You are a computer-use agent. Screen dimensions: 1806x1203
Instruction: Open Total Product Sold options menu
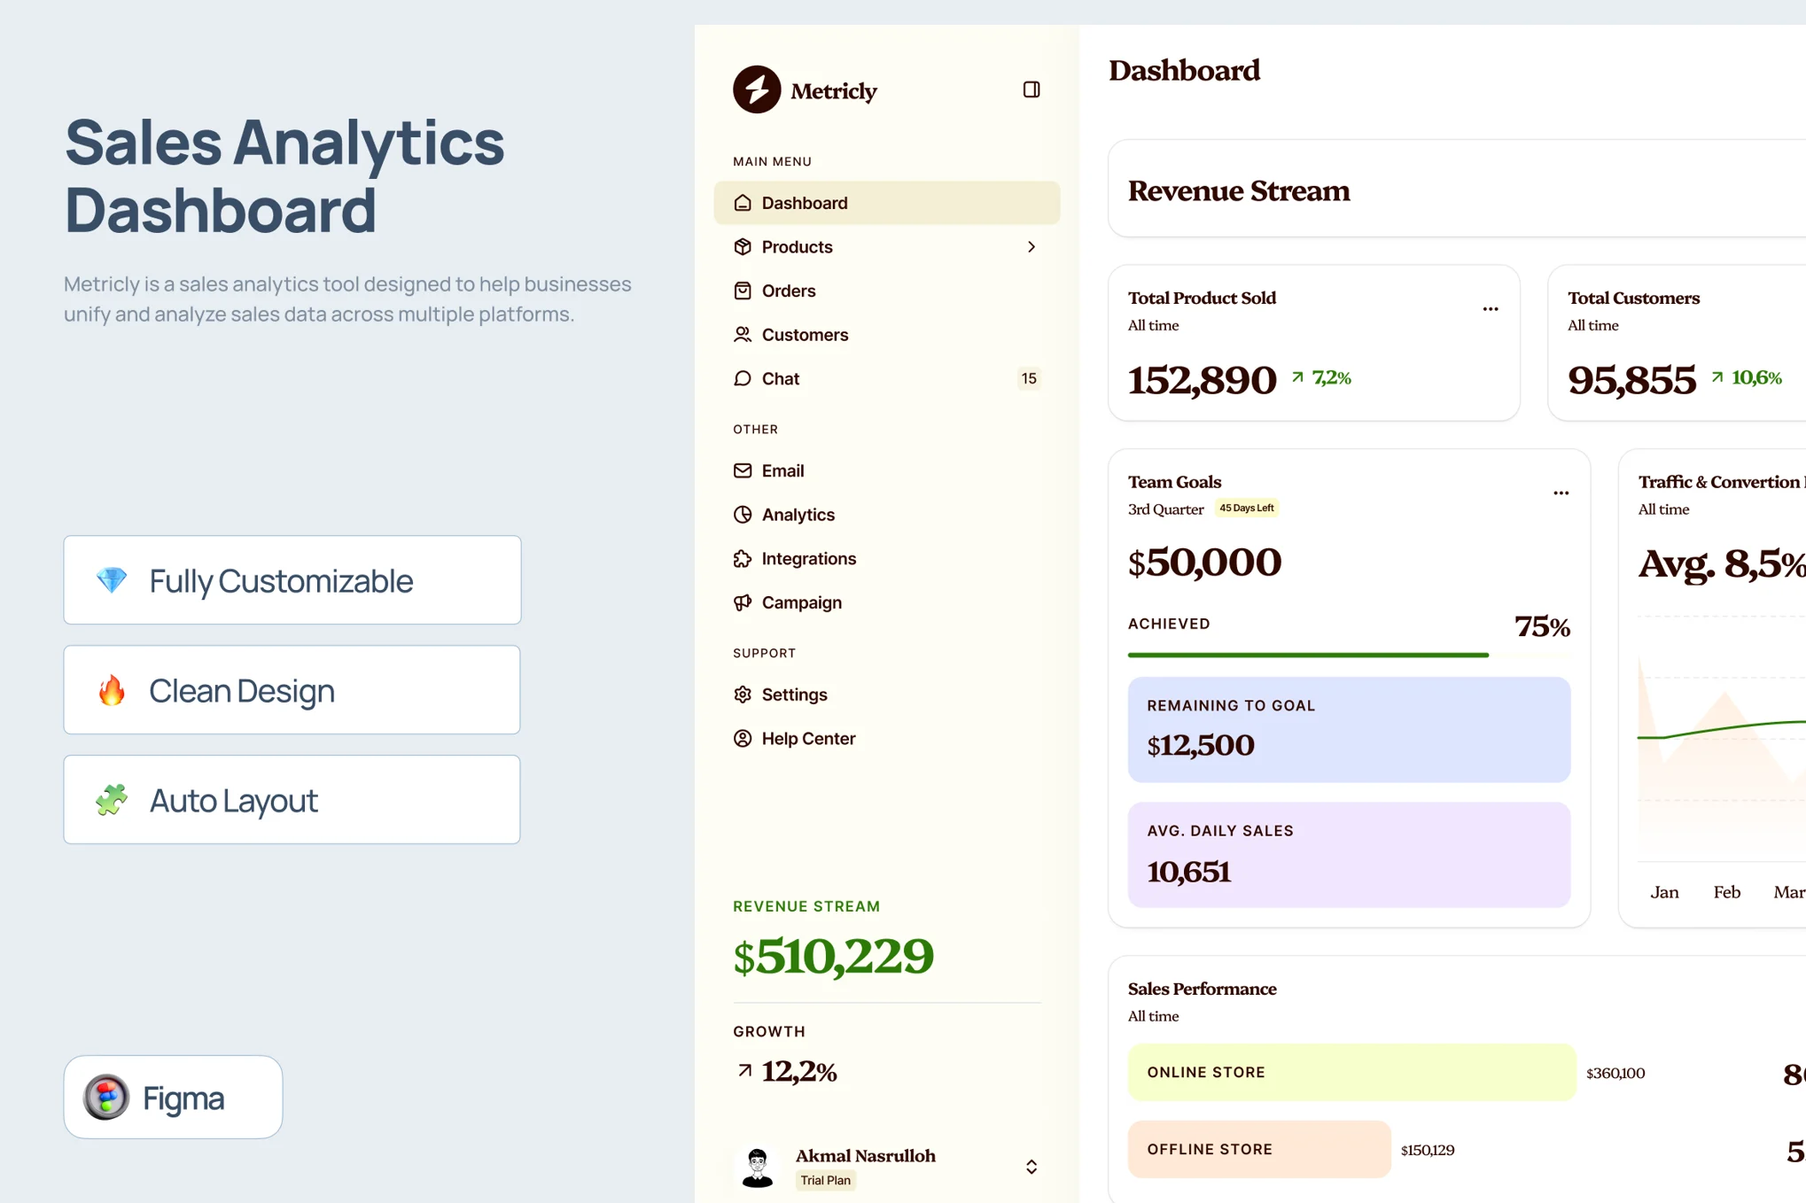tap(1490, 309)
